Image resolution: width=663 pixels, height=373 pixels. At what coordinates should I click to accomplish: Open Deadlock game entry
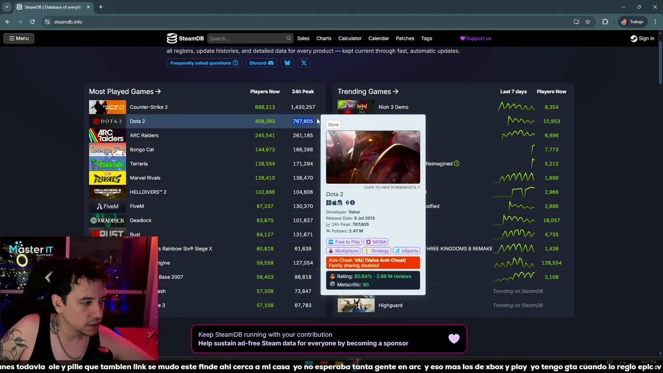click(140, 220)
